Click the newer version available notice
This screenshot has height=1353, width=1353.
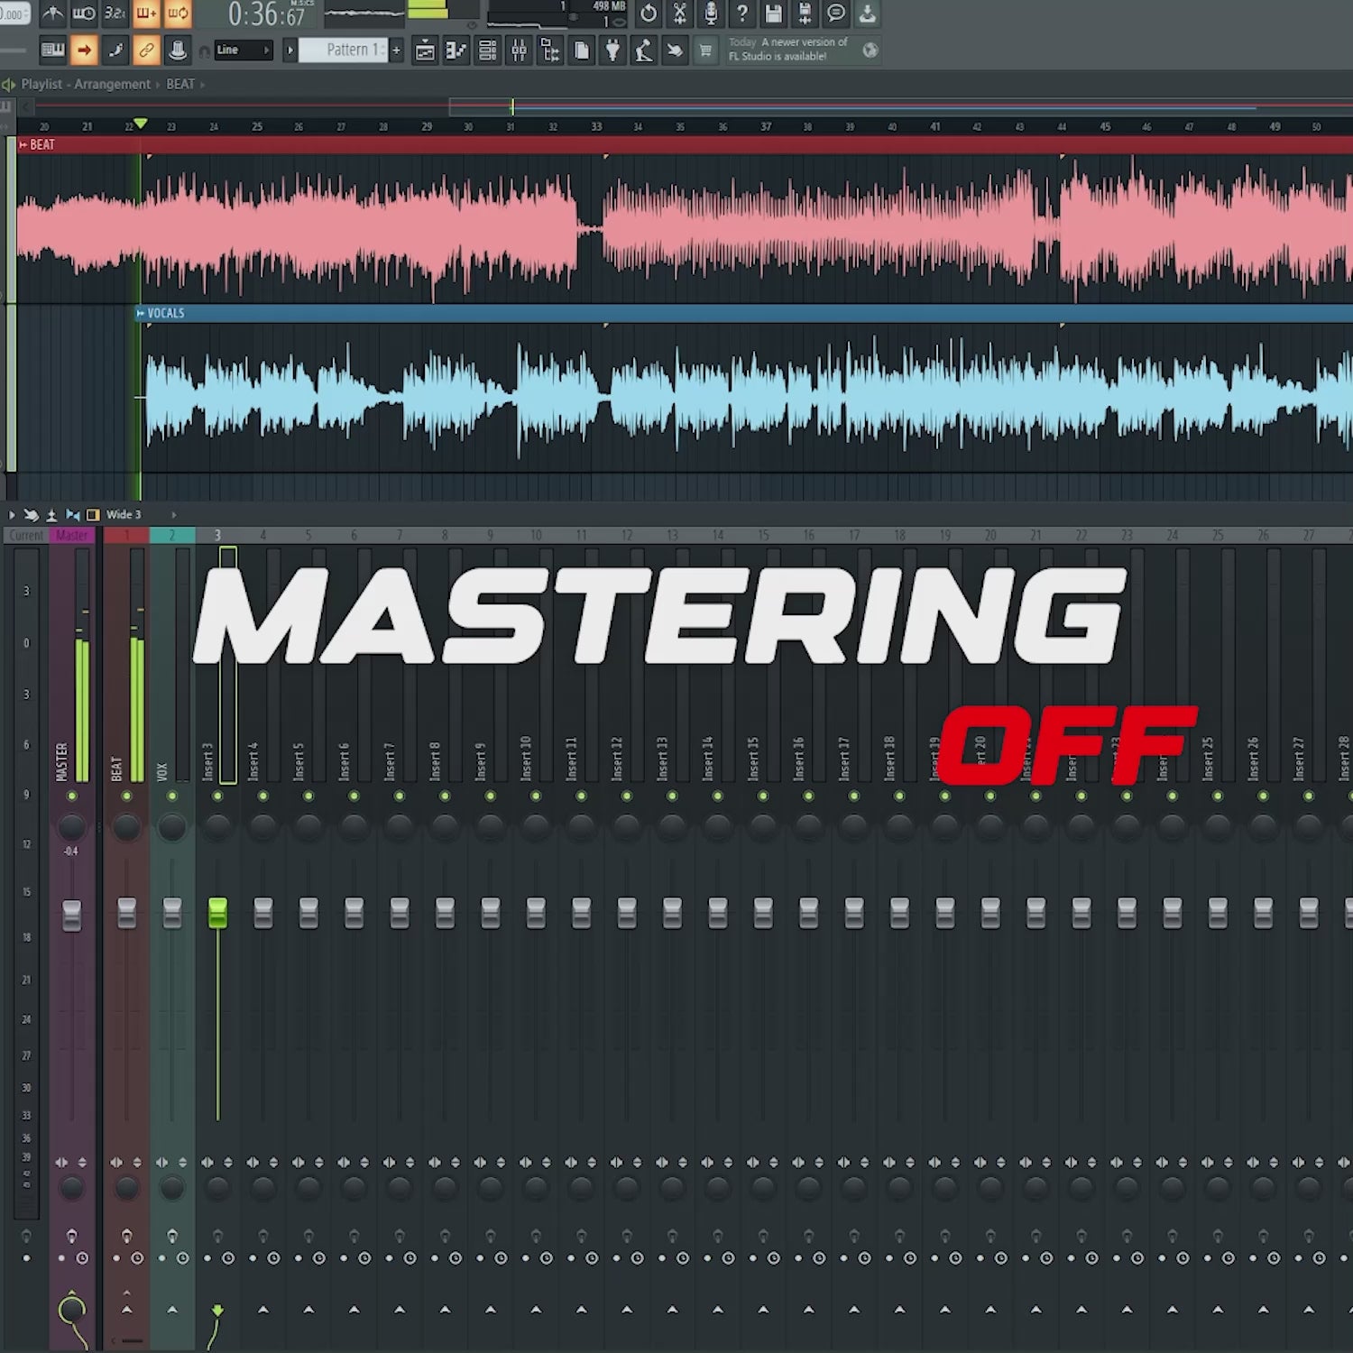789,50
